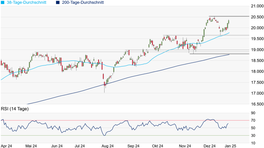Image resolution: width=264 pixels, height=148 pixels.
Task: Select the RSI (14 Tage) indicator title
Action: (x=15, y=109)
